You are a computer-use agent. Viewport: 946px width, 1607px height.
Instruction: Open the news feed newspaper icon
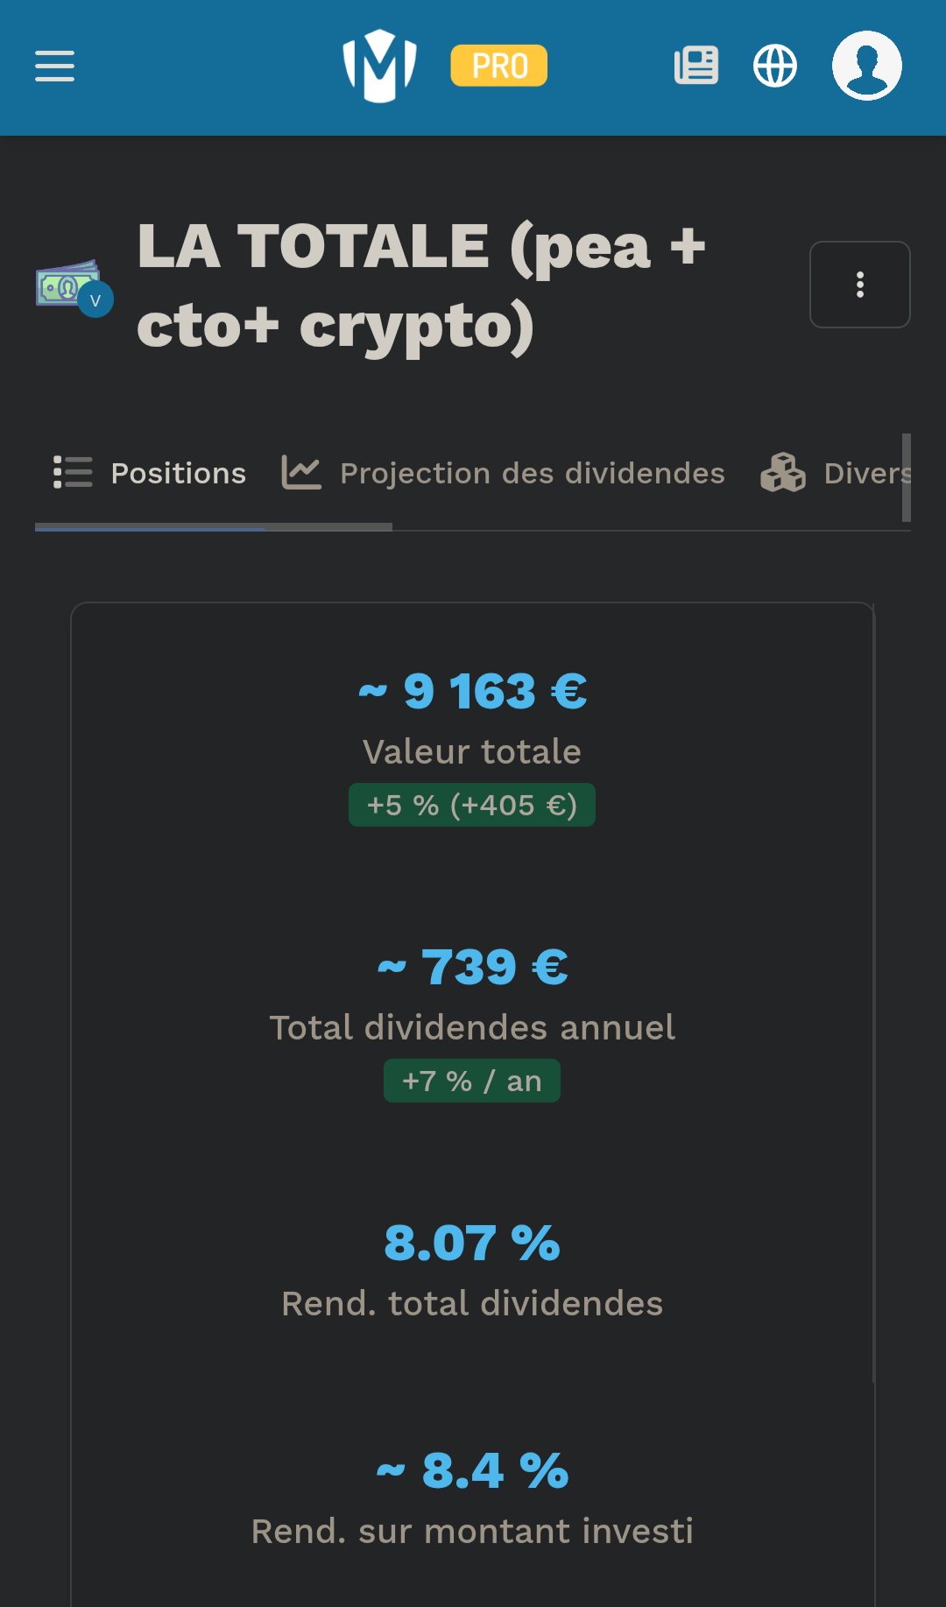pyautogui.click(x=696, y=66)
